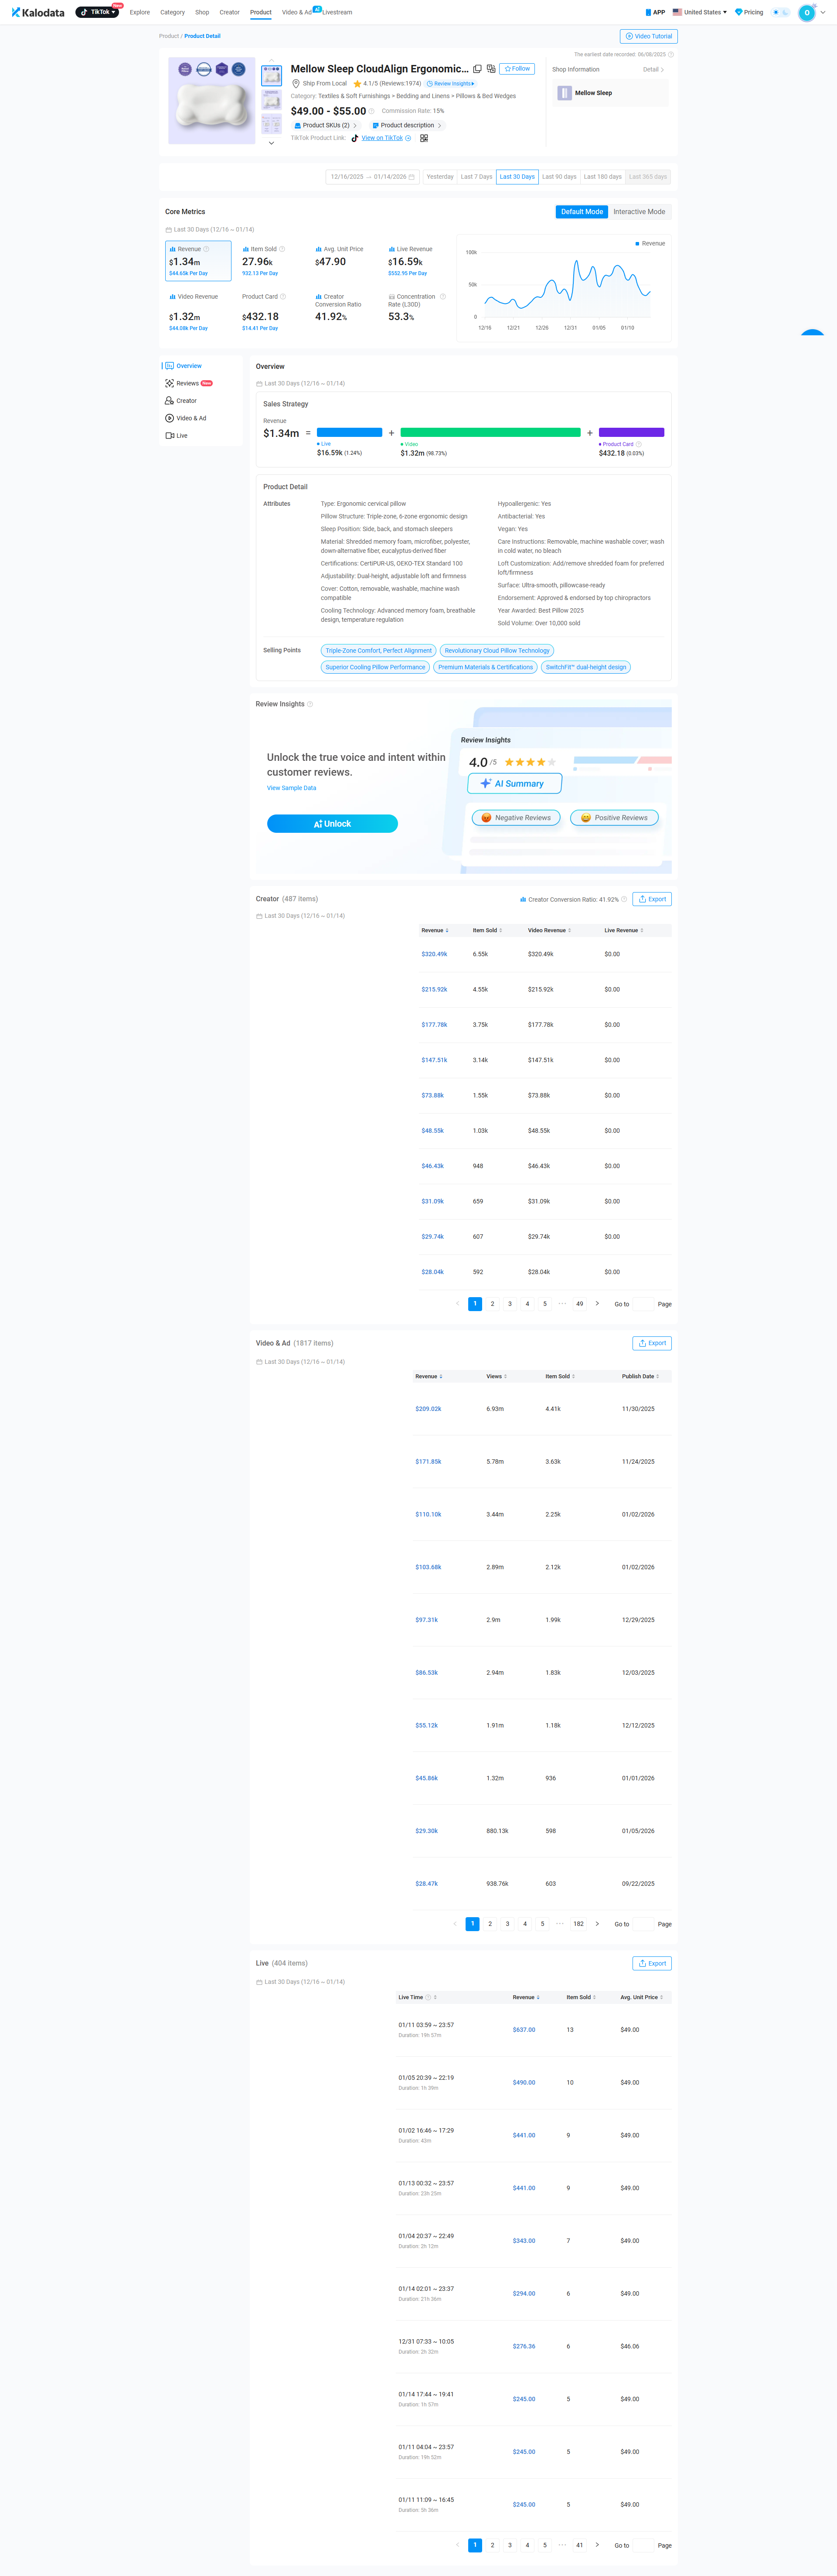Toggle the light/dark theme switch
Image resolution: width=837 pixels, height=2576 pixels.
coord(780,13)
